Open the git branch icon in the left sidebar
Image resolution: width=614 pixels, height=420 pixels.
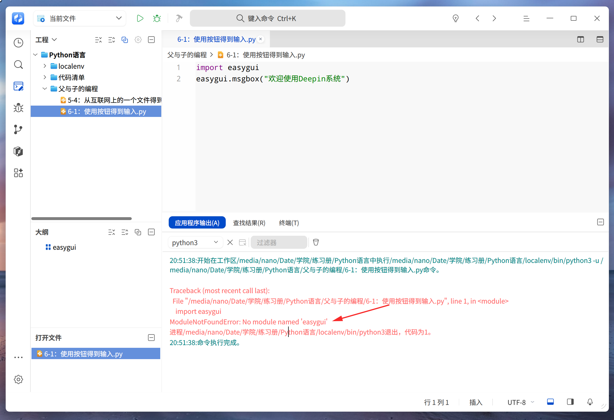coord(18,130)
